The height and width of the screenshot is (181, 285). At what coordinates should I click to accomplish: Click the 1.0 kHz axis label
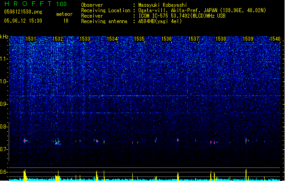click(4, 81)
